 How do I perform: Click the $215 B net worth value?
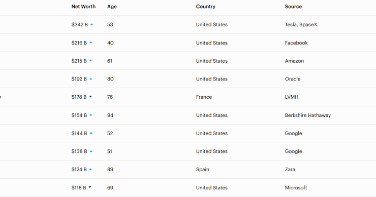pyautogui.click(x=79, y=61)
